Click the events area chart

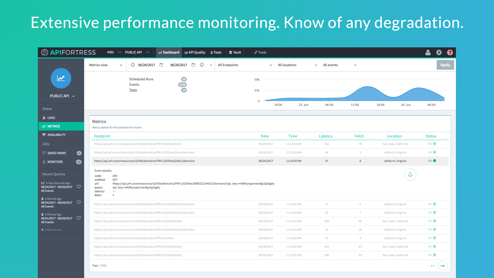(x=355, y=93)
